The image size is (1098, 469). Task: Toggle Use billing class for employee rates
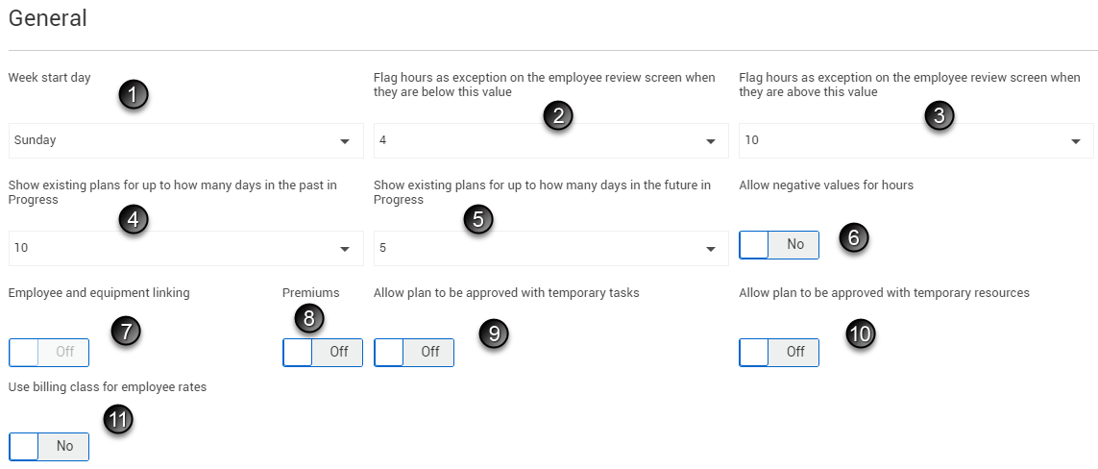(x=49, y=447)
